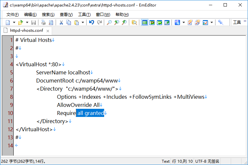Open 搜索(S) menu
248x165 pixels.
click(x=48, y=15)
